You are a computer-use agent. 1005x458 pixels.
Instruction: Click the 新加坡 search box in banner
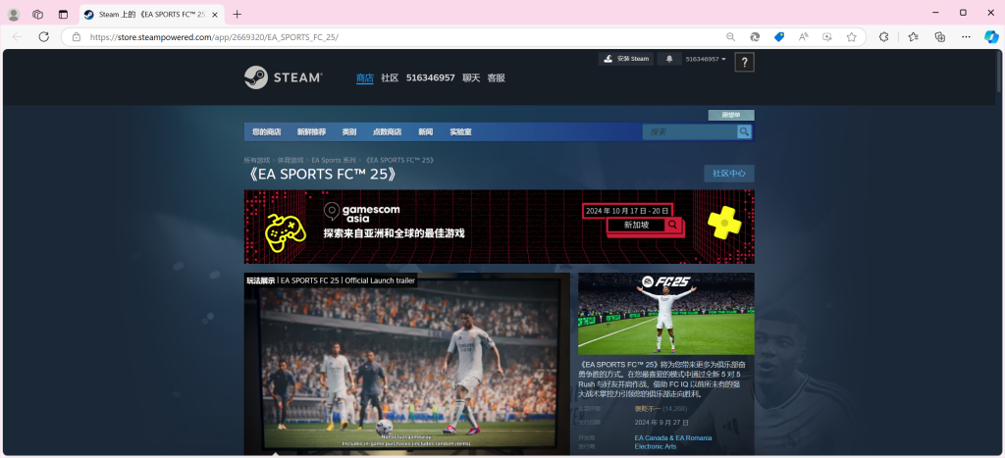coord(643,225)
